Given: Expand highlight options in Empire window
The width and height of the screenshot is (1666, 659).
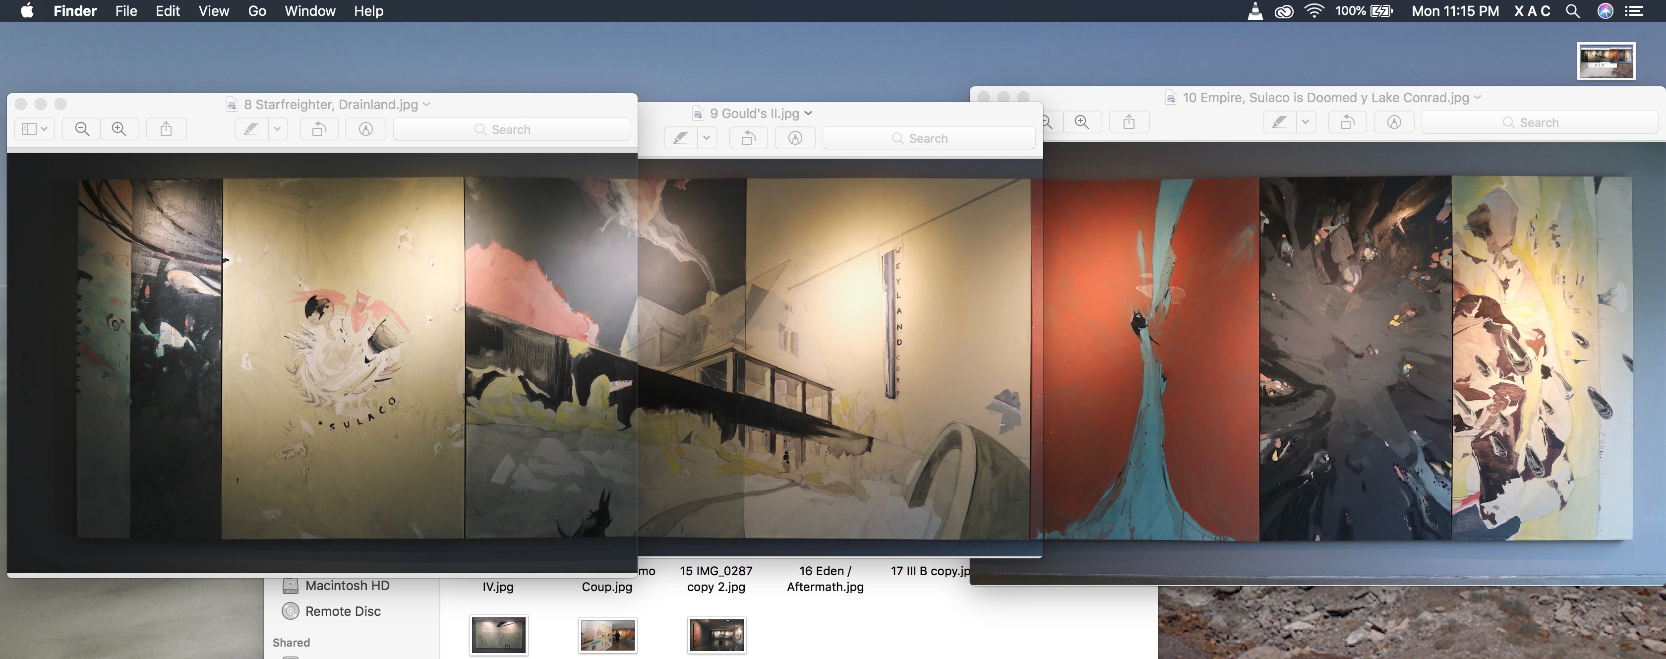Looking at the screenshot, I should click(1306, 121).
